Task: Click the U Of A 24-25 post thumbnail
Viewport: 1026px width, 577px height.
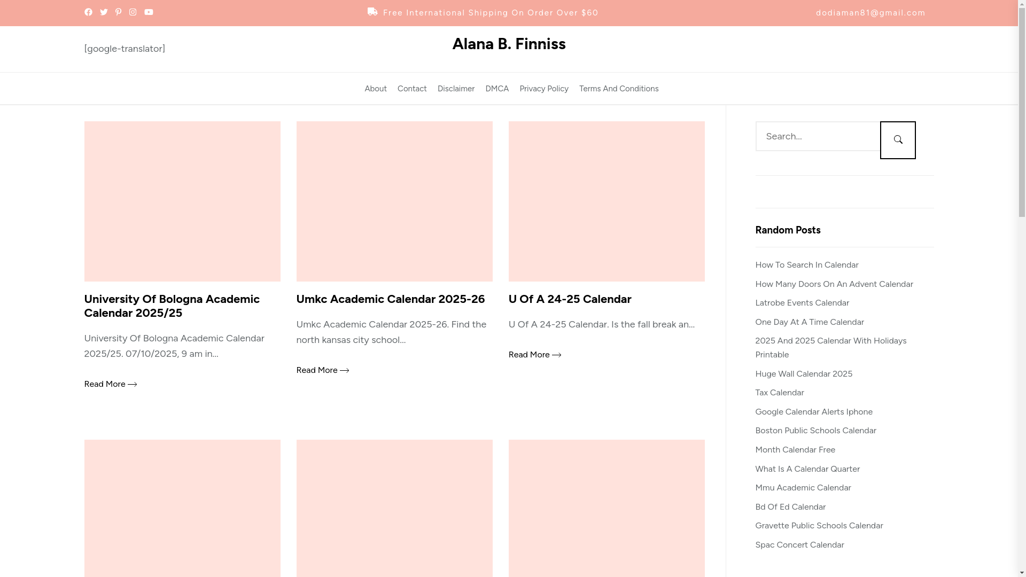Action: click(x=606, y=201)
